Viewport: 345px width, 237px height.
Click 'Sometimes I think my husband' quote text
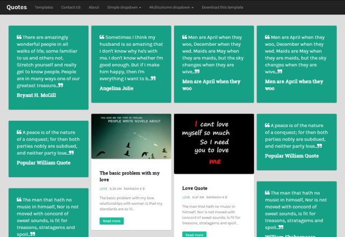[131, 58]
